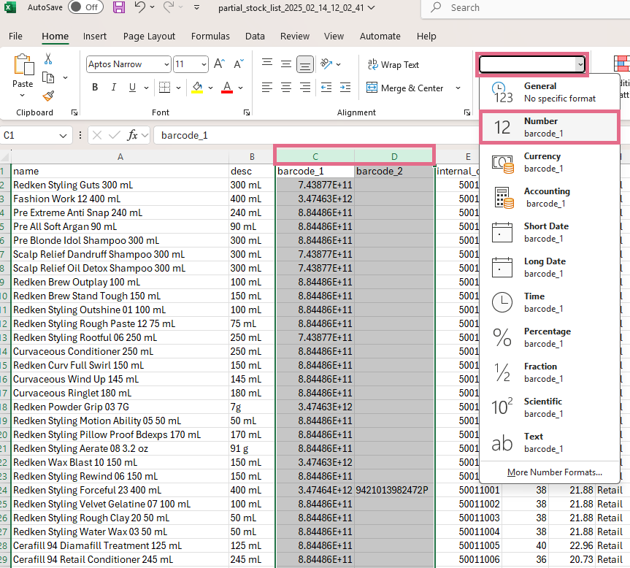Open Merge & Center dropdown arrow
Viewport: 630px width, 568px height.
458,88
